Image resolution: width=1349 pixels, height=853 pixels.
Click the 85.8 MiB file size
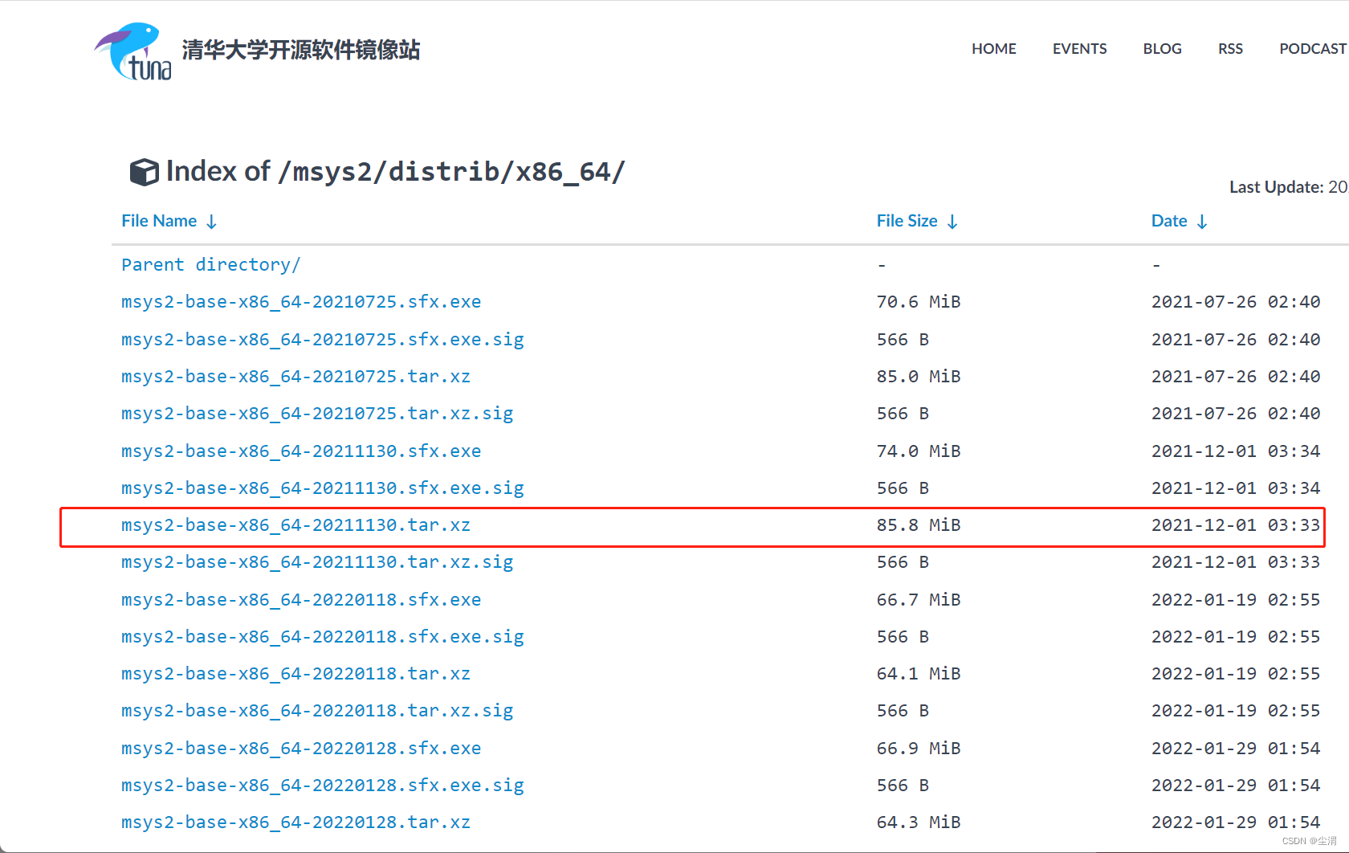pos(919,525)
